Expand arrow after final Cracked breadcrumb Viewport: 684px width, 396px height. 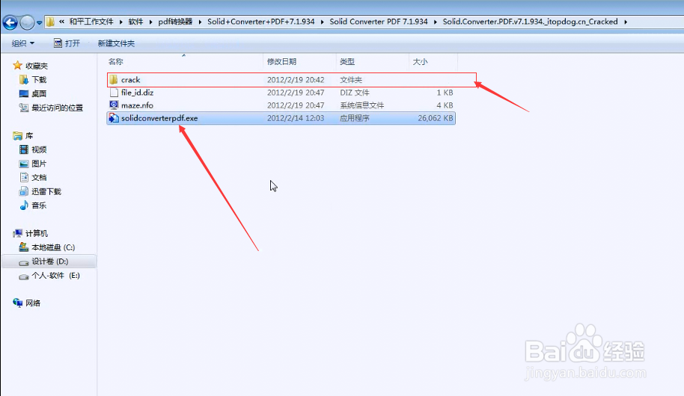pyautogui.click(x=626, y=22)
